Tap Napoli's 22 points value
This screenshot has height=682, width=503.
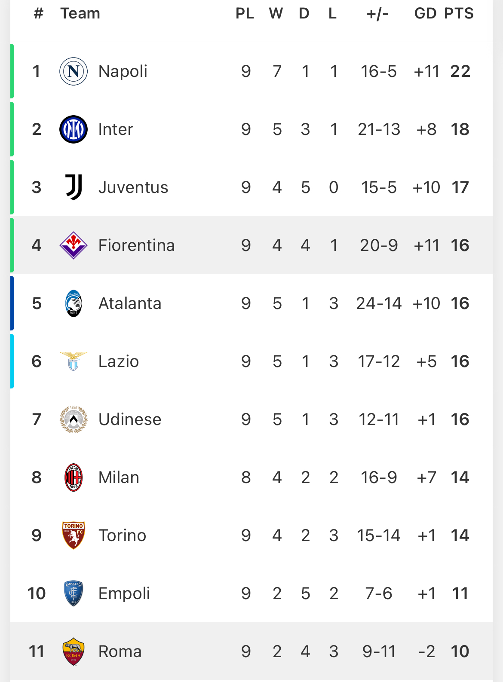[460, 71]
